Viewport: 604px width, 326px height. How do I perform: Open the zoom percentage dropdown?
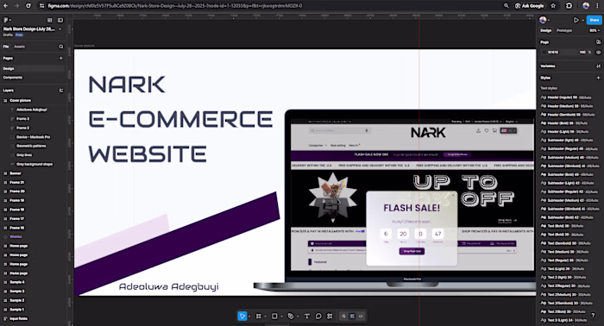(x=595, y=30)
